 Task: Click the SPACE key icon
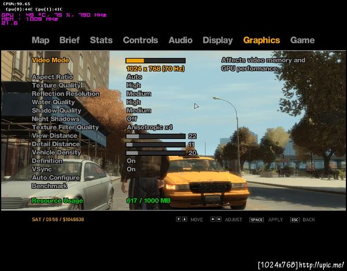point(256,220)
